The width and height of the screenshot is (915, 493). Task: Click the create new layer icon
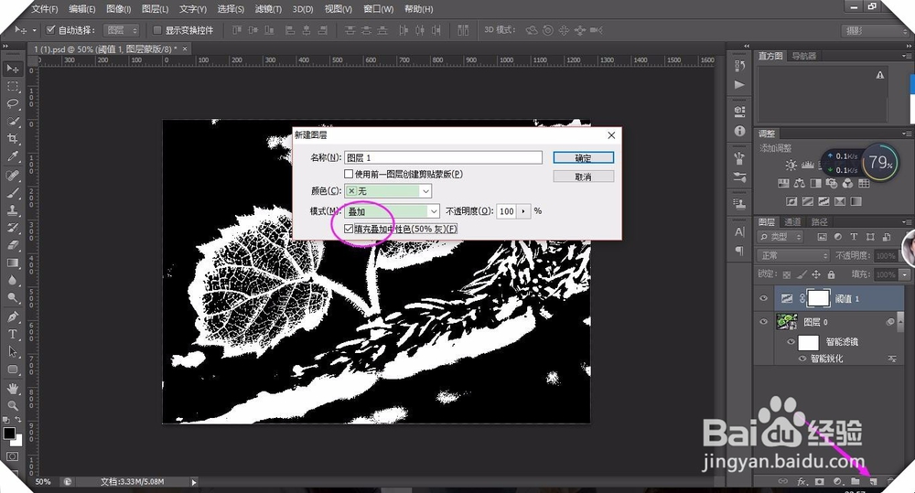pyautogui.click(x=873, y=481)
